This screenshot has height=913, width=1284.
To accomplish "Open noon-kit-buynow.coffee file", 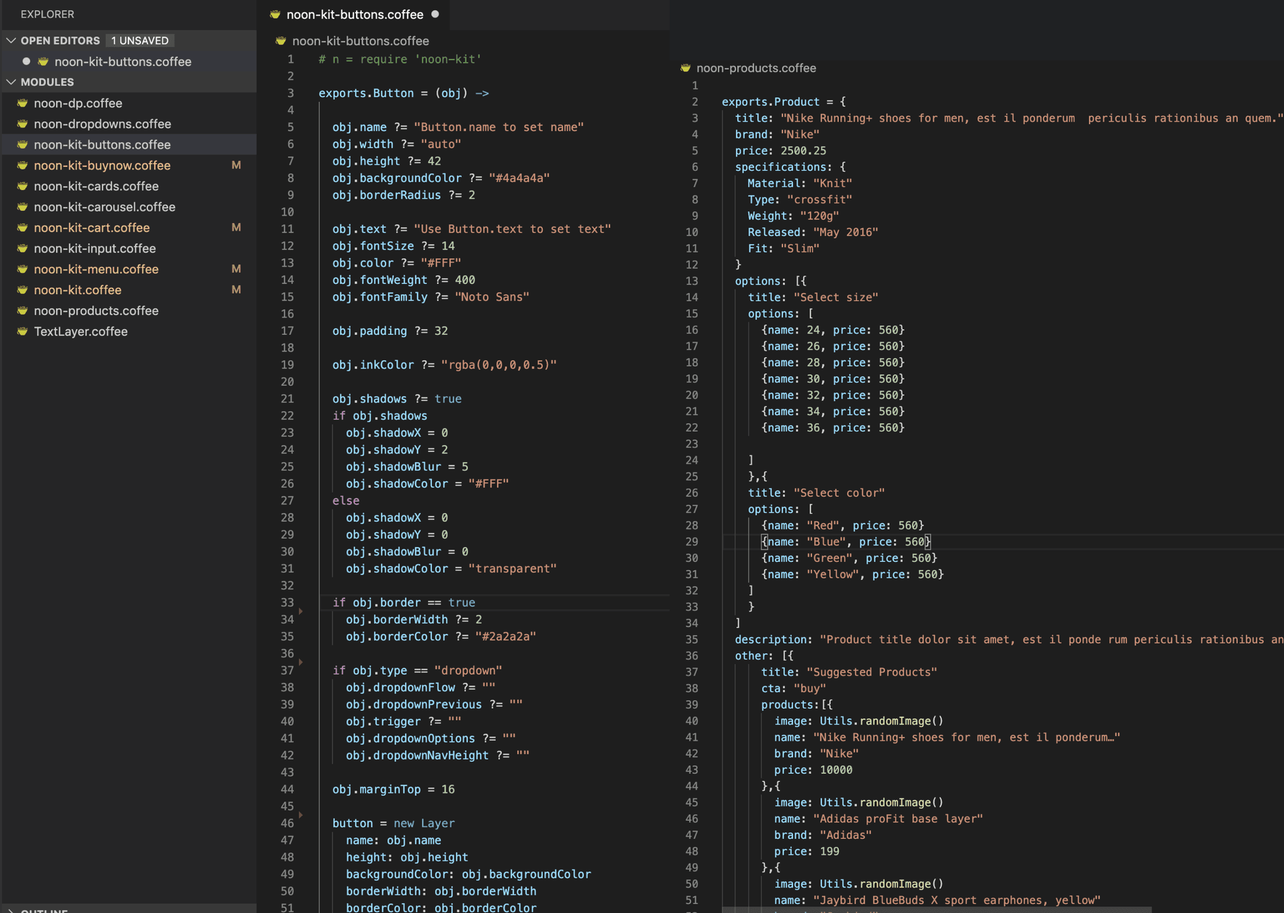I will [x=129, y=166].
